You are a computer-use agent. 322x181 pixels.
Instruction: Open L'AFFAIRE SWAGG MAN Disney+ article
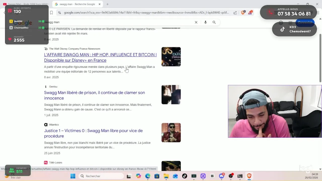(x=100, y=57)
